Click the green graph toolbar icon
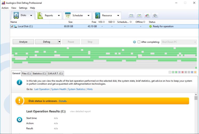The image size is (199, 134). [x=139, y=16]
